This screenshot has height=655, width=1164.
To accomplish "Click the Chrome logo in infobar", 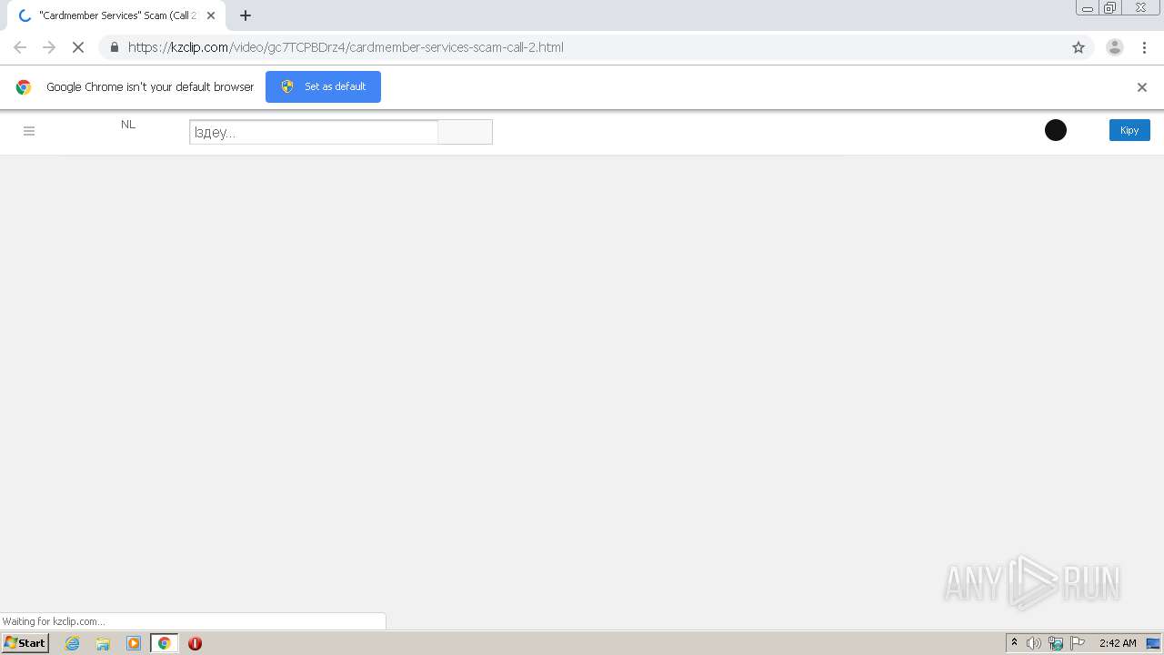I will 24,87.
